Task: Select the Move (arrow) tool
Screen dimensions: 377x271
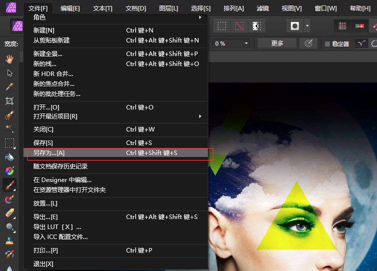Action: tap(10, 73)
